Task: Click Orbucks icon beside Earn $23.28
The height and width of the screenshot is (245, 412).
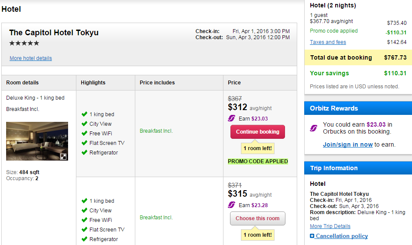Action: [x=231, y=205]
